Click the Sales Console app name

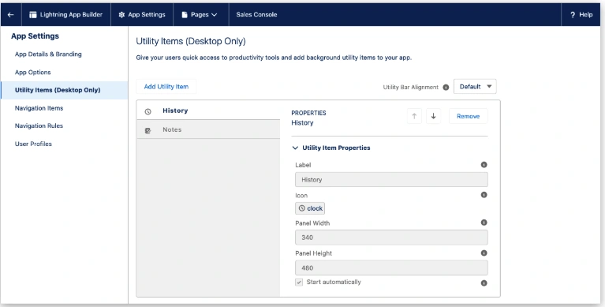point(256,15)
